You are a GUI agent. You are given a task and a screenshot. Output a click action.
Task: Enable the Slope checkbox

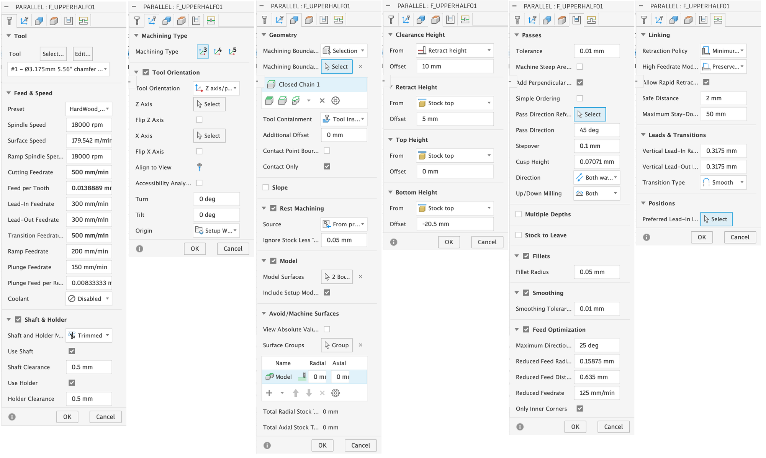pyautogui.click(x=266, y=188)
